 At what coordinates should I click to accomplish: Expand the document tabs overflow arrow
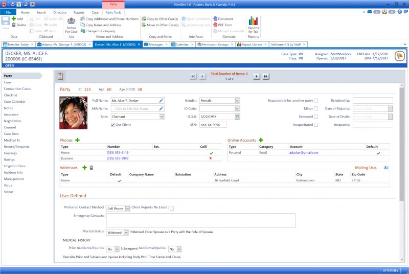coord(405,44)
